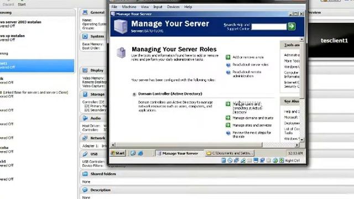Viewport: 354px width, 199px height.
Task: Click the More Tools link in Tools panel
Action: (291, 61)
